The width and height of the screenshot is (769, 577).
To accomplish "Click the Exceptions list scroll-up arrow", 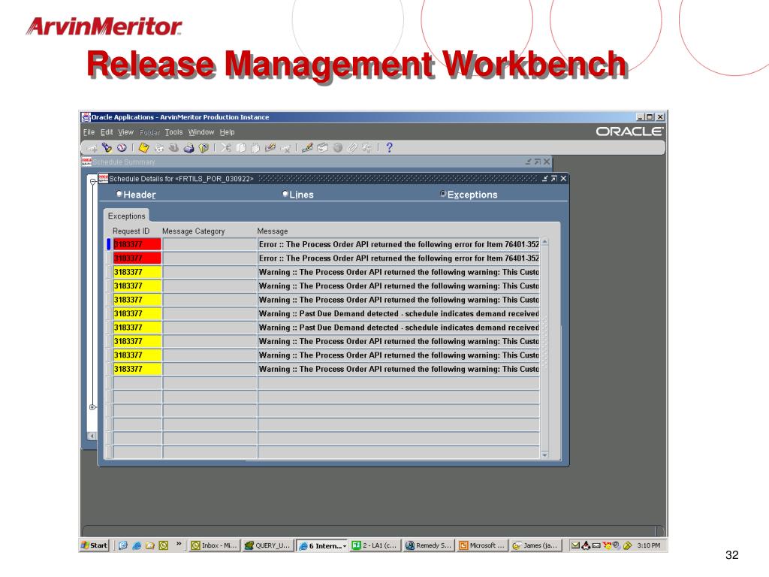I will pos(544,242).
